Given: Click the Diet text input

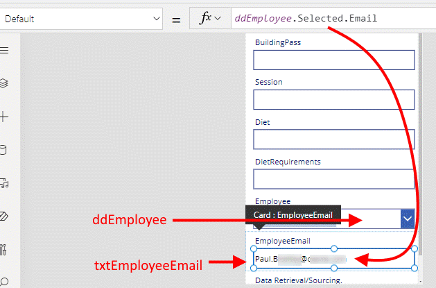Looking at the screenshot, I should tap(334, 139).
